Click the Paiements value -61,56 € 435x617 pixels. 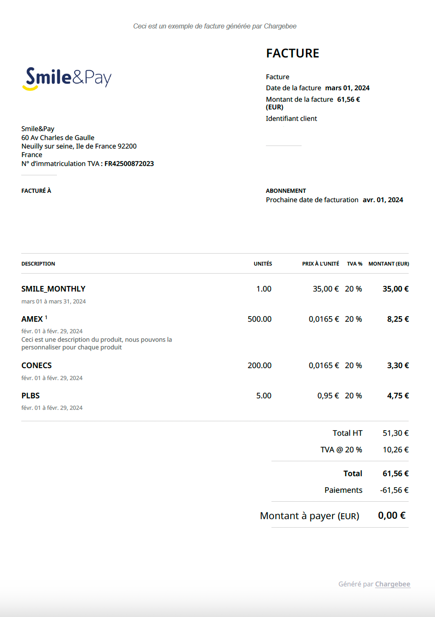point(394,490)
